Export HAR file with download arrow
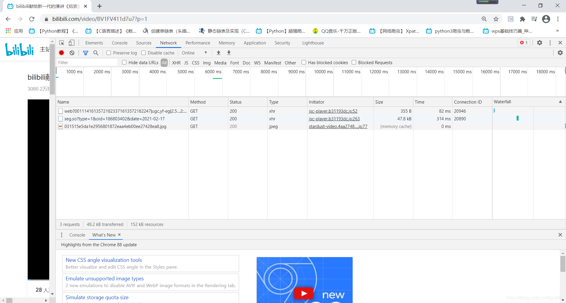 coord(229,53)
